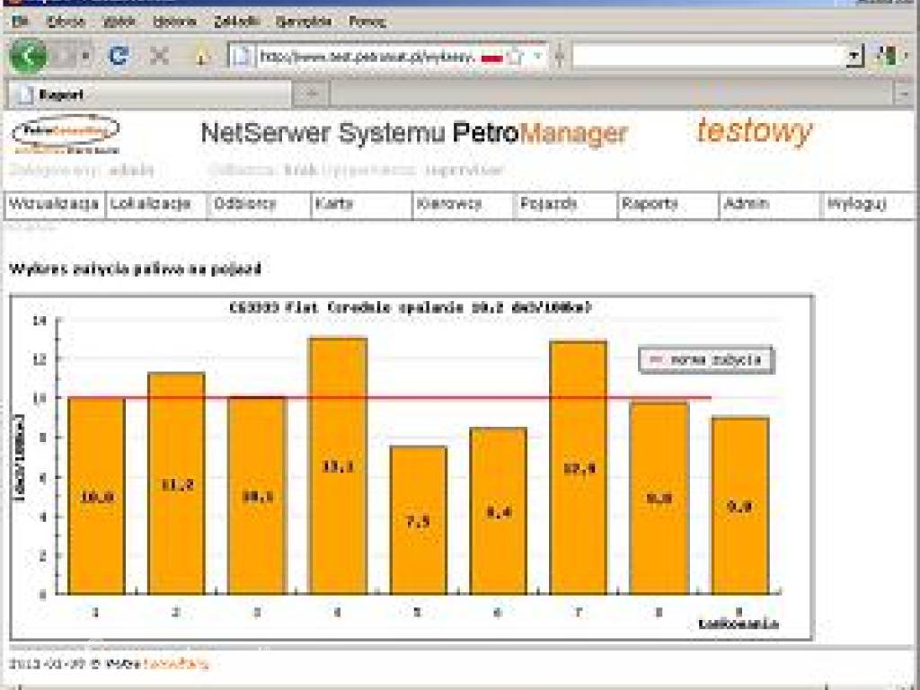This screenshot has height=690, width=920.
Task: Go to the browser Home icon
Action: (201, 57)
